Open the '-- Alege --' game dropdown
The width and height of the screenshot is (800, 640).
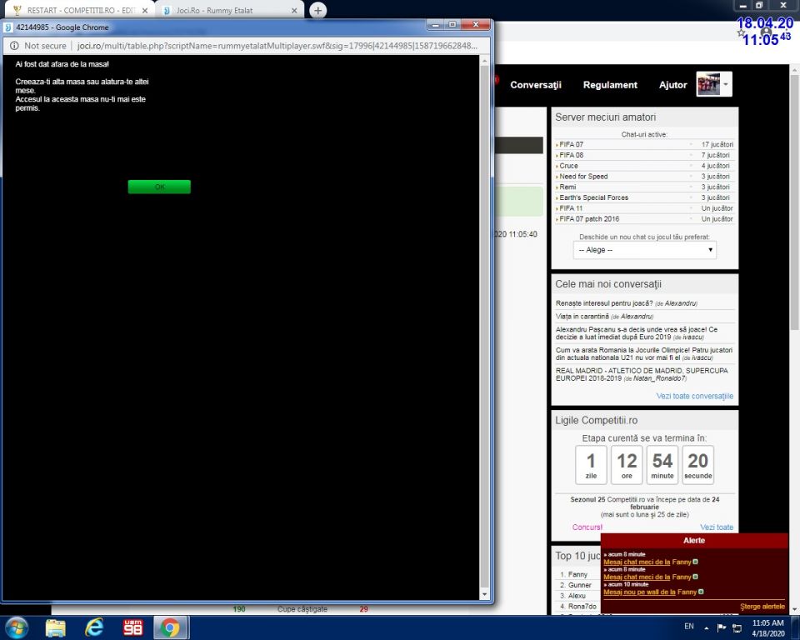tap(644, 250)
